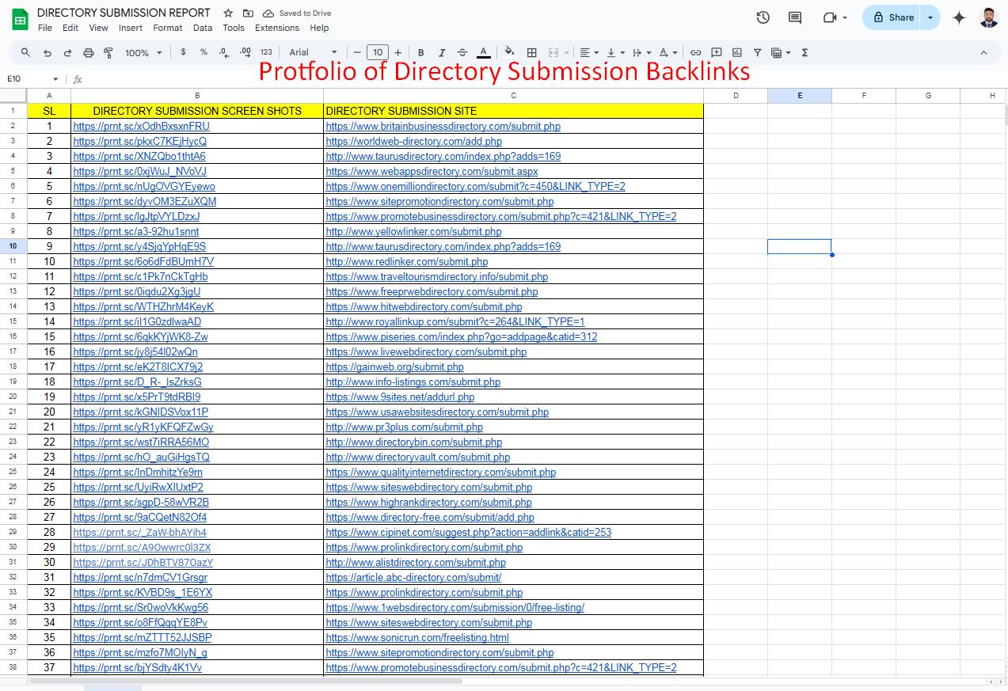Open the zoom 100% dropdown
1008x691 pixels.
coord(143,53)
